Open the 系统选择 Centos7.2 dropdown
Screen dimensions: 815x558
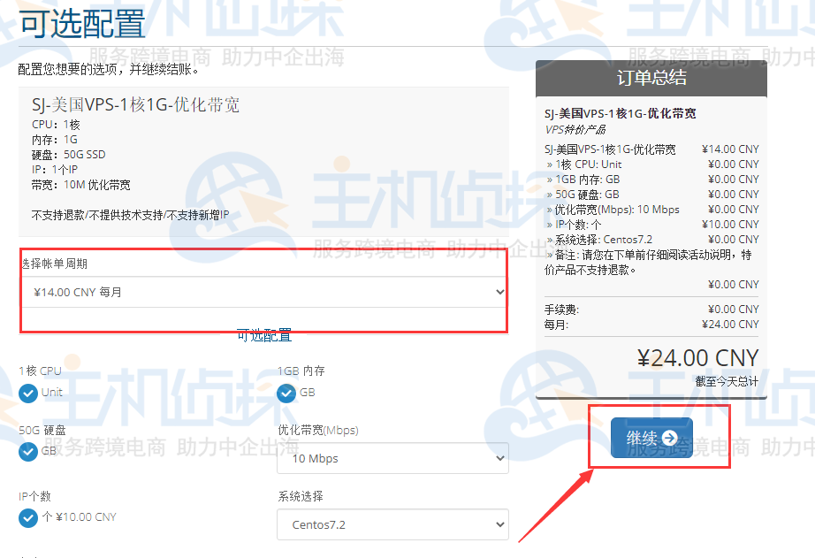tap(393, 524)
